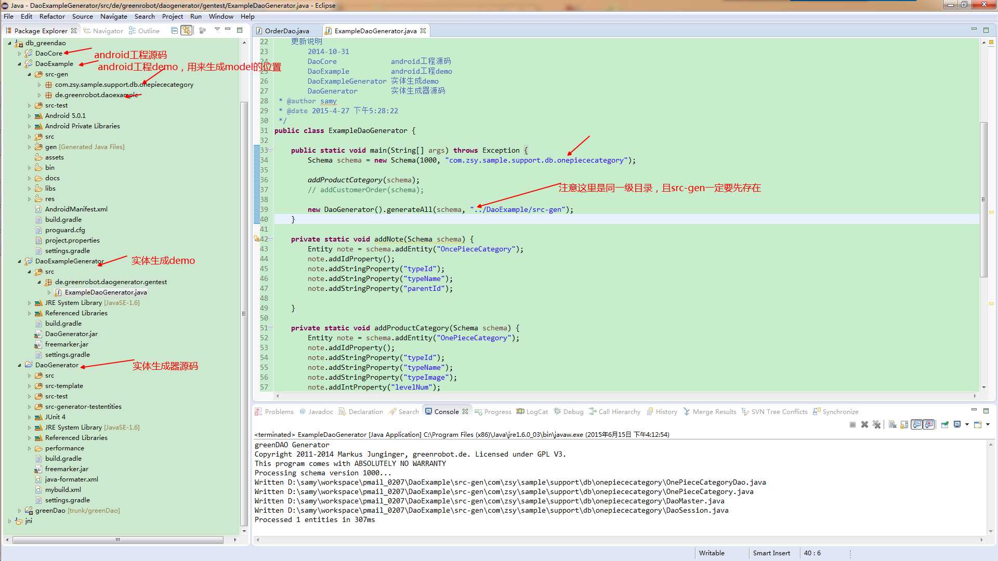
Task: Switch to the Call Hierarchy tab
Action: click(614, 411)
